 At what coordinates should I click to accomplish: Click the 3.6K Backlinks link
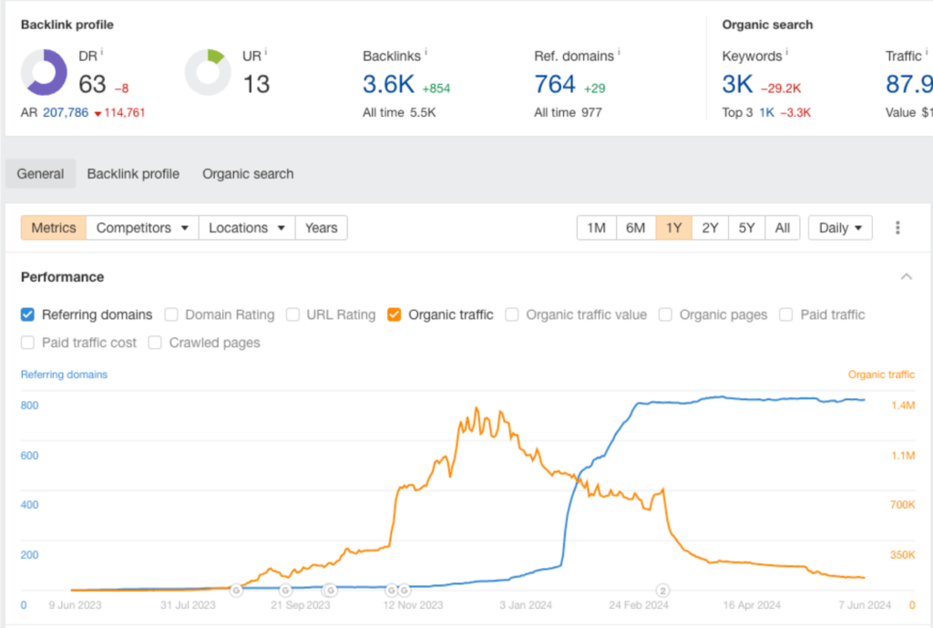(387, 83)
